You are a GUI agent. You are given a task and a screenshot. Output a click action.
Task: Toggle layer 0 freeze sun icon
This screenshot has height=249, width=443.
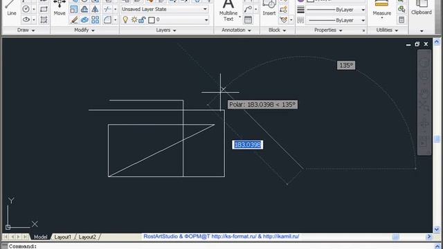(x=134, y=20)
